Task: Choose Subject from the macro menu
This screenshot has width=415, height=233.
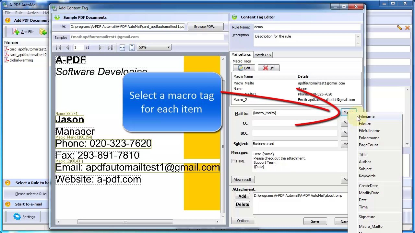Action: click(375, 169)
